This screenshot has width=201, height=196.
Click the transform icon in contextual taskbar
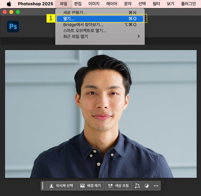point(137,186)
